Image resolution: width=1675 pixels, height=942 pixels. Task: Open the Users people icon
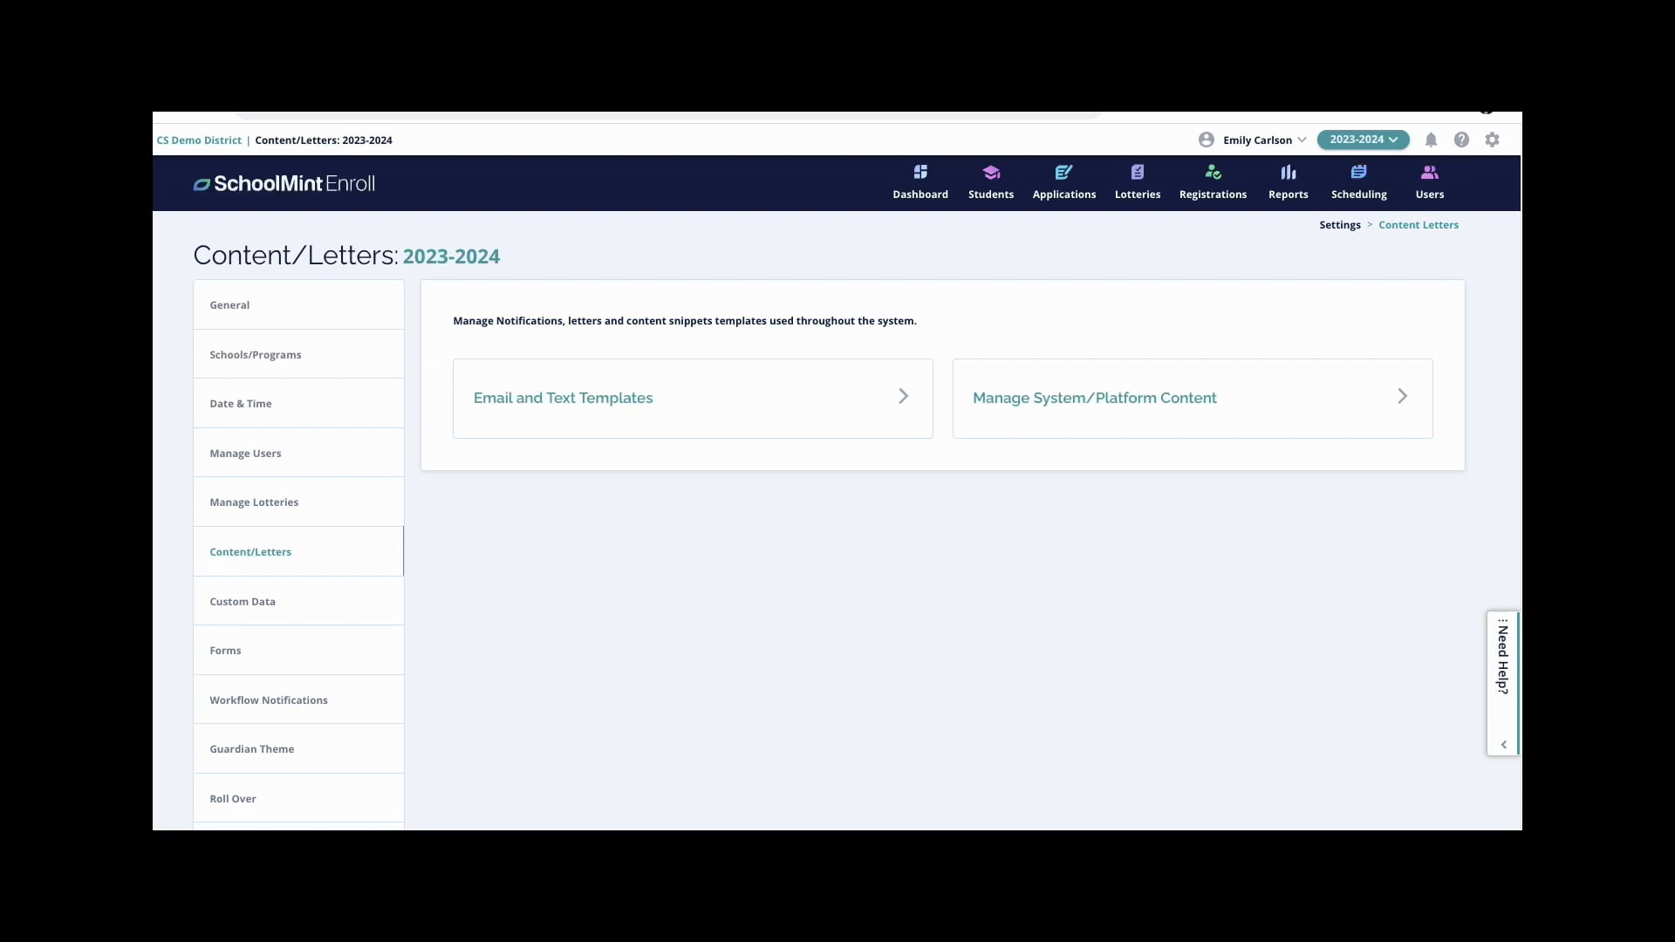(x=1430, y=172)
